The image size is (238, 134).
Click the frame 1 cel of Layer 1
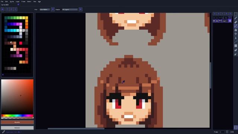click(230, 21)
